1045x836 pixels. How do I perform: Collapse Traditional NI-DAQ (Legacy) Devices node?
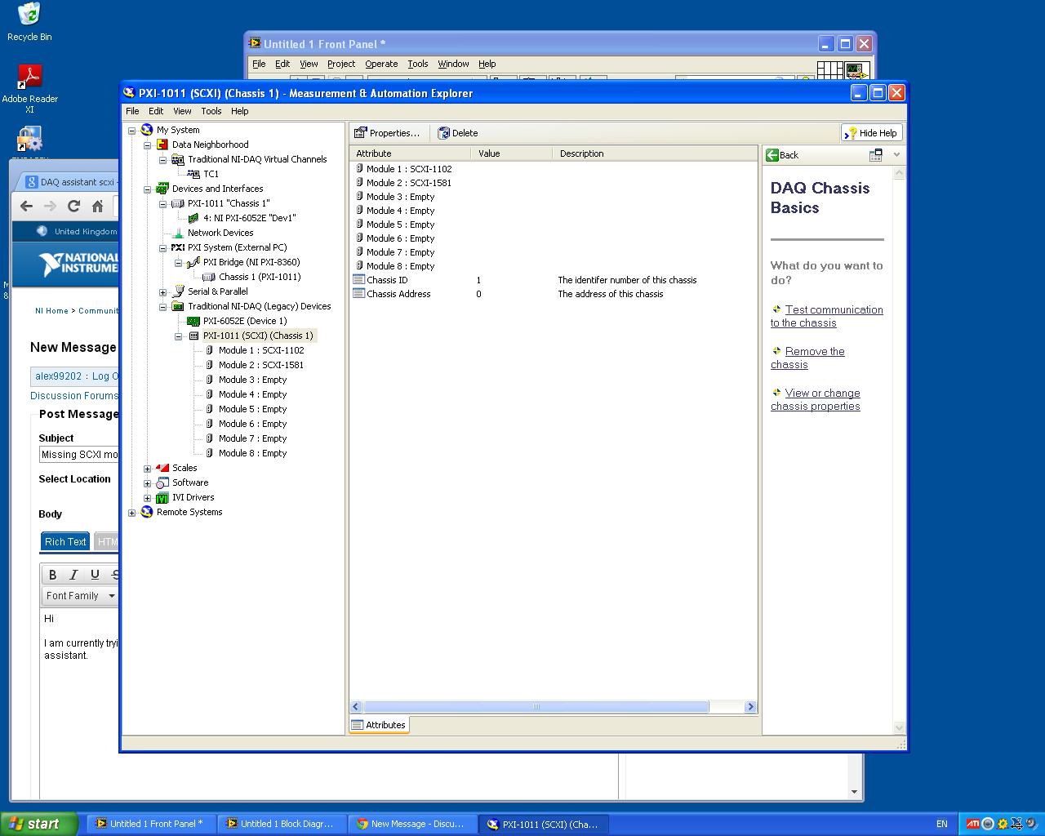click(162, 306)
